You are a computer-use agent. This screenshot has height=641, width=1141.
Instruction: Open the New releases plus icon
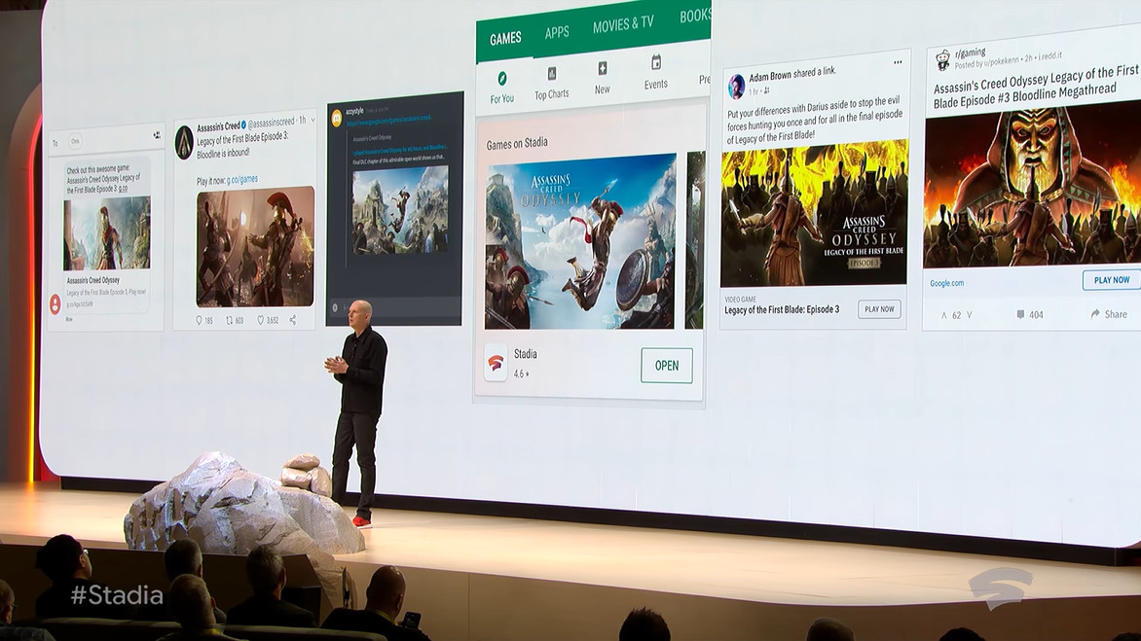pyautogui.click(x=603, y=68)
